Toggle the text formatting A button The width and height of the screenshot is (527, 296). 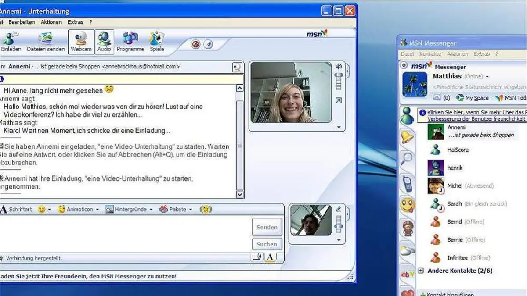coord(270,258)
